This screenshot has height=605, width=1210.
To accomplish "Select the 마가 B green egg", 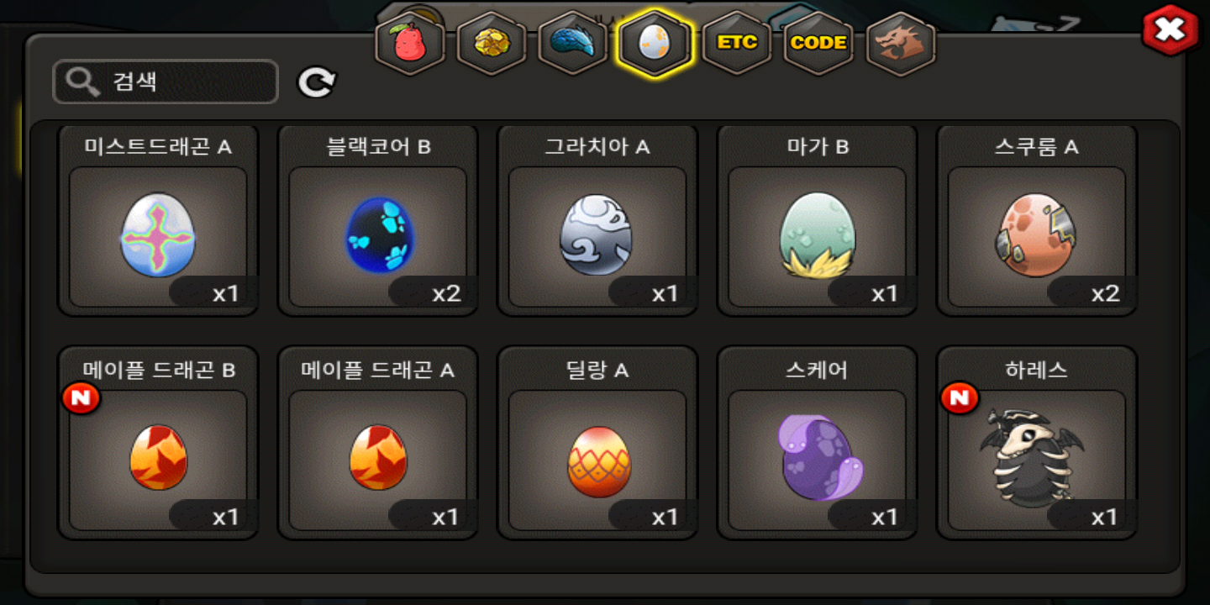I will point(817,221).
